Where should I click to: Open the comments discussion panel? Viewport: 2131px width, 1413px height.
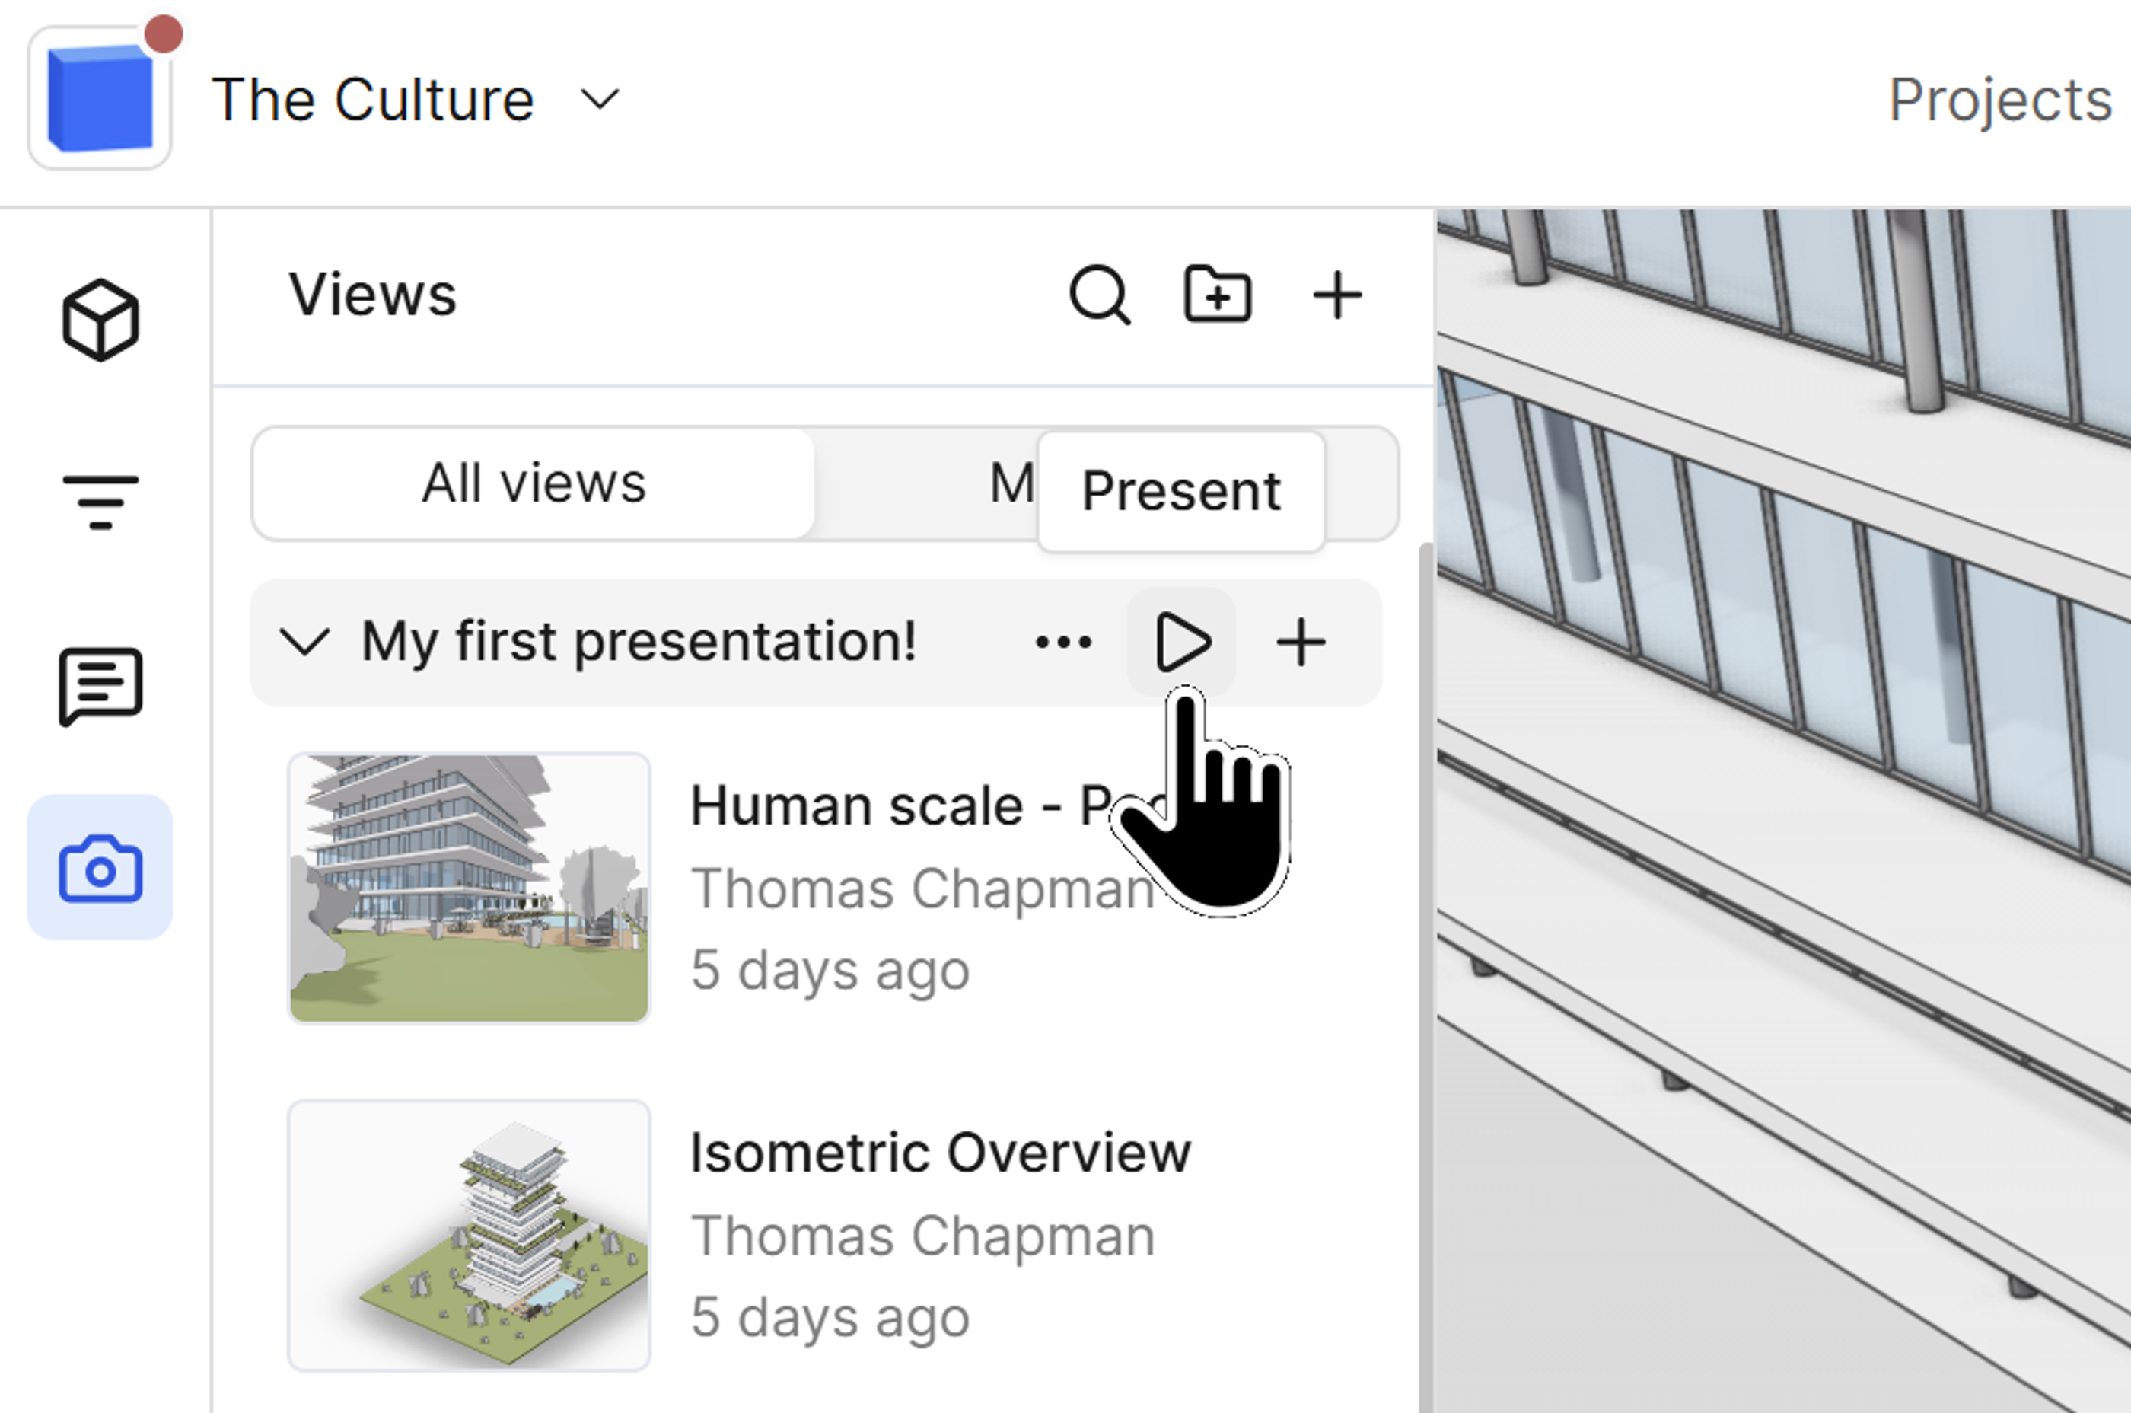[100, 685]
